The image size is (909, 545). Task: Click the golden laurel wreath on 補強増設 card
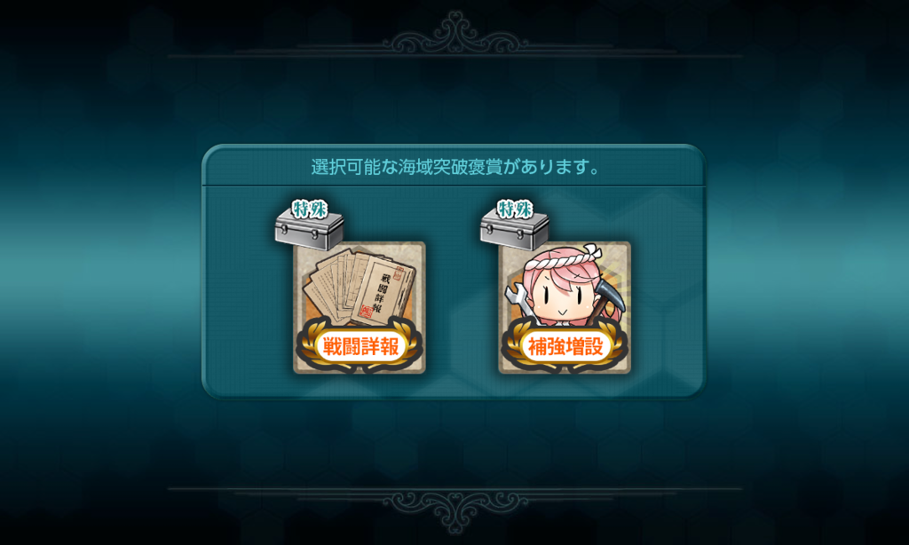564,346
